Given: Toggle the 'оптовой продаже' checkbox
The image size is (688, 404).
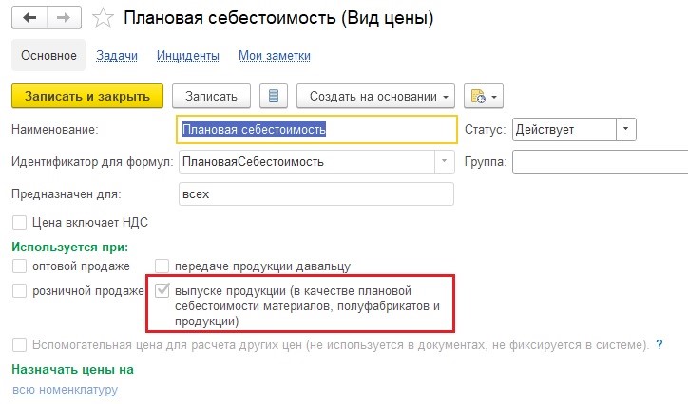Looking at the screenshot, I should tap(19, 266).
